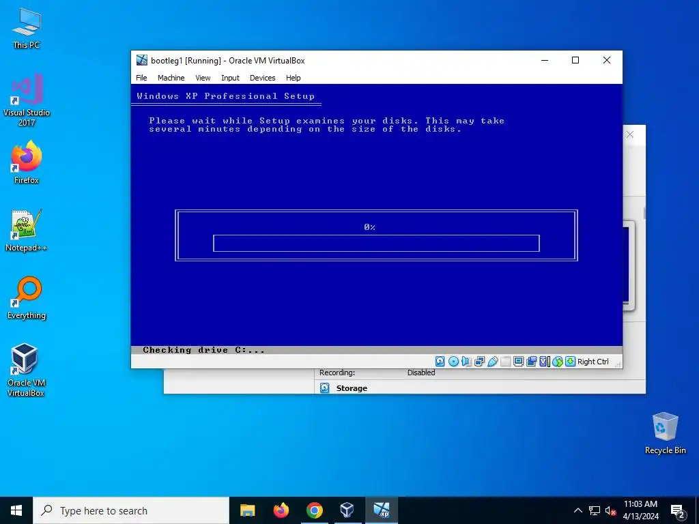Click the Storage section icon in Manager window

[x=324, y=388]
